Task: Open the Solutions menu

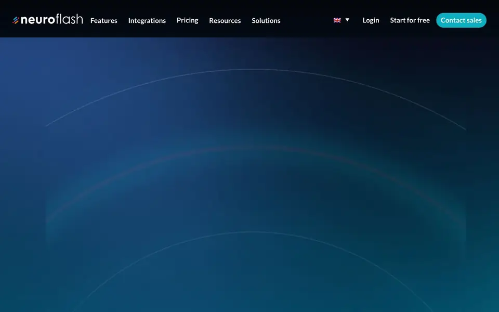Action: 266,20
